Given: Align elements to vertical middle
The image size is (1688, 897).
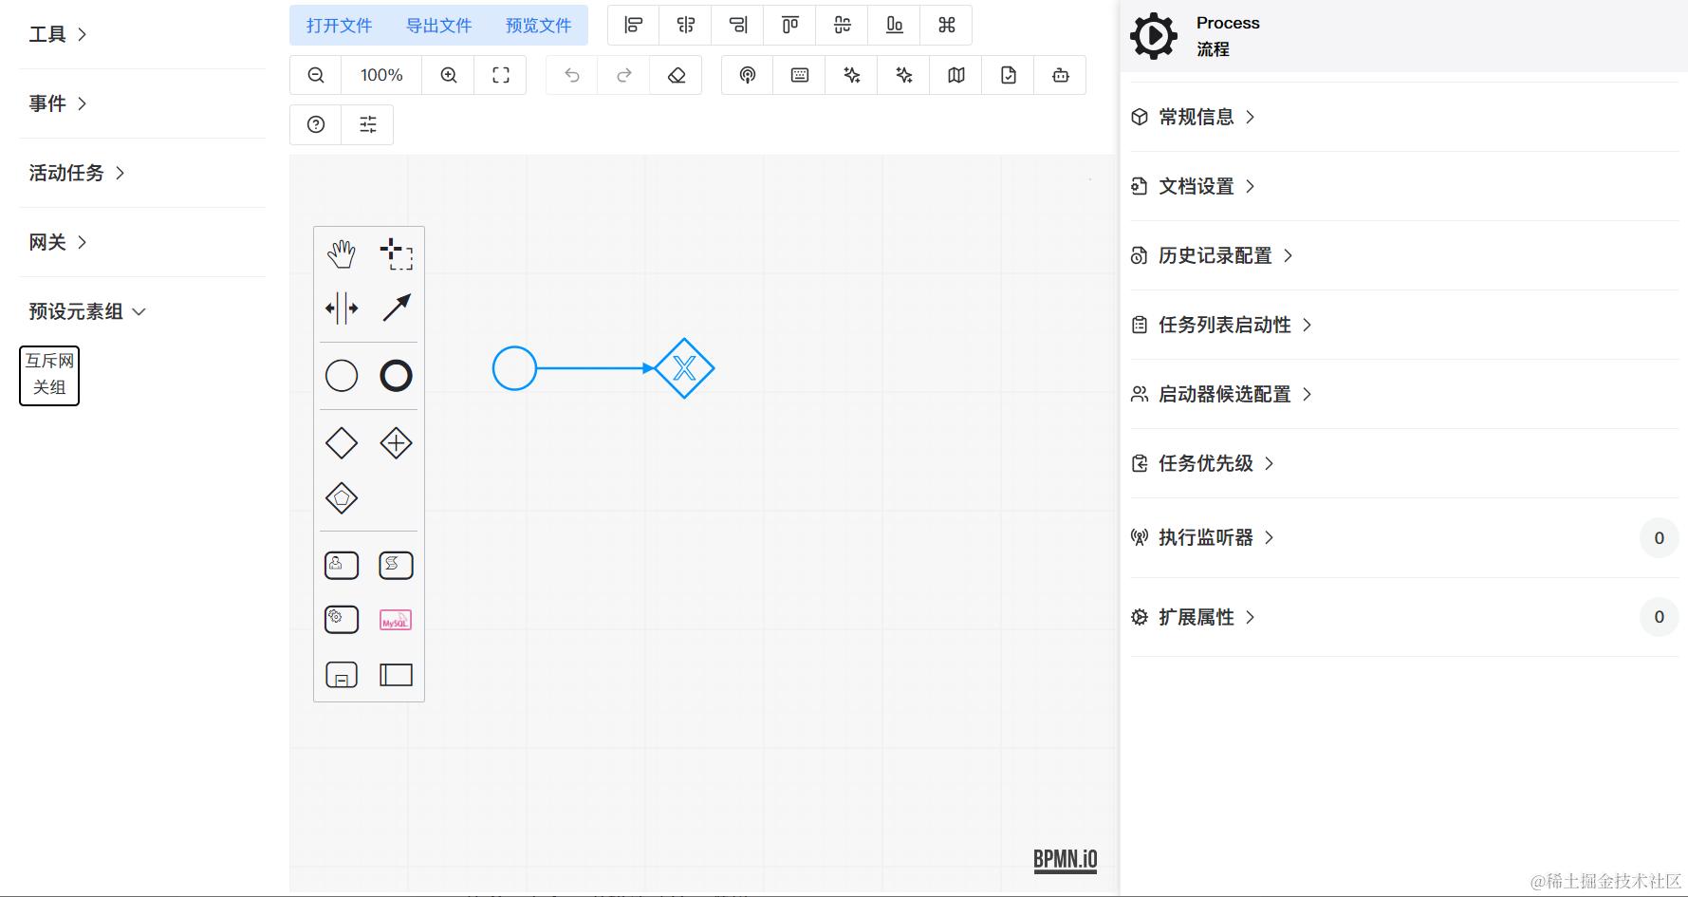Looking at the screenshot, I should click(843, 26).
